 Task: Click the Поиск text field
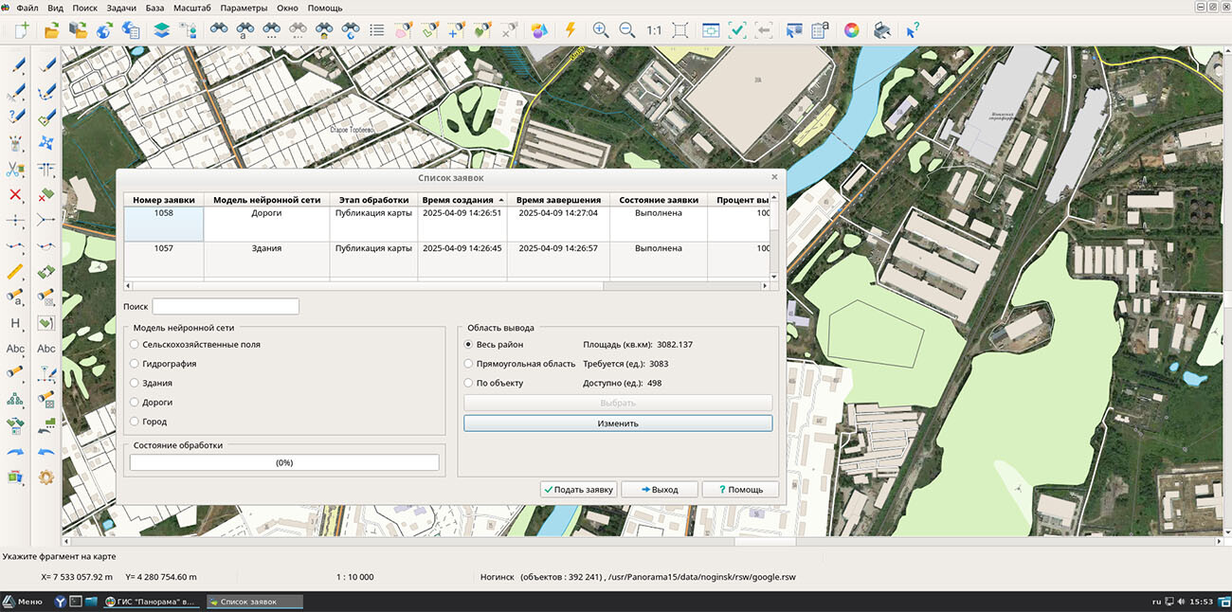click(x=226, y=307)
